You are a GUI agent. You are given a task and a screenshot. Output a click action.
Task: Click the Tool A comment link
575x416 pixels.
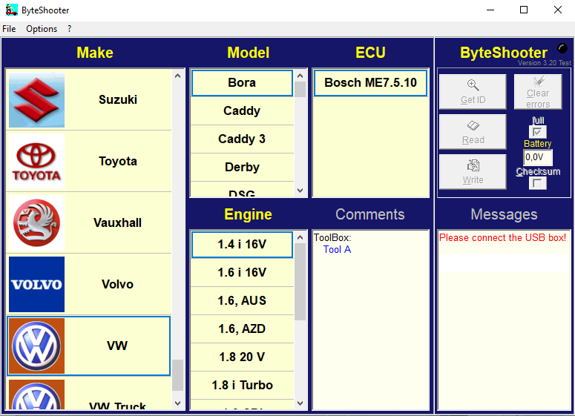pos(337,250)
